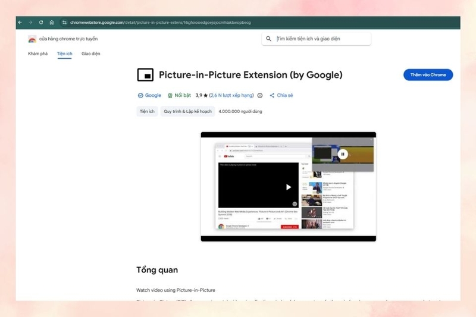Focus the "Tìm kiếm tiện ích và giao diện" field
The height and width of the screenshot is (317, 476).
[x=317, y=39]
